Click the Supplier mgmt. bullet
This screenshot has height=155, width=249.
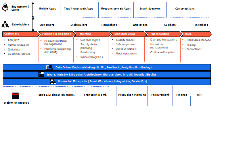coord(90,40)
